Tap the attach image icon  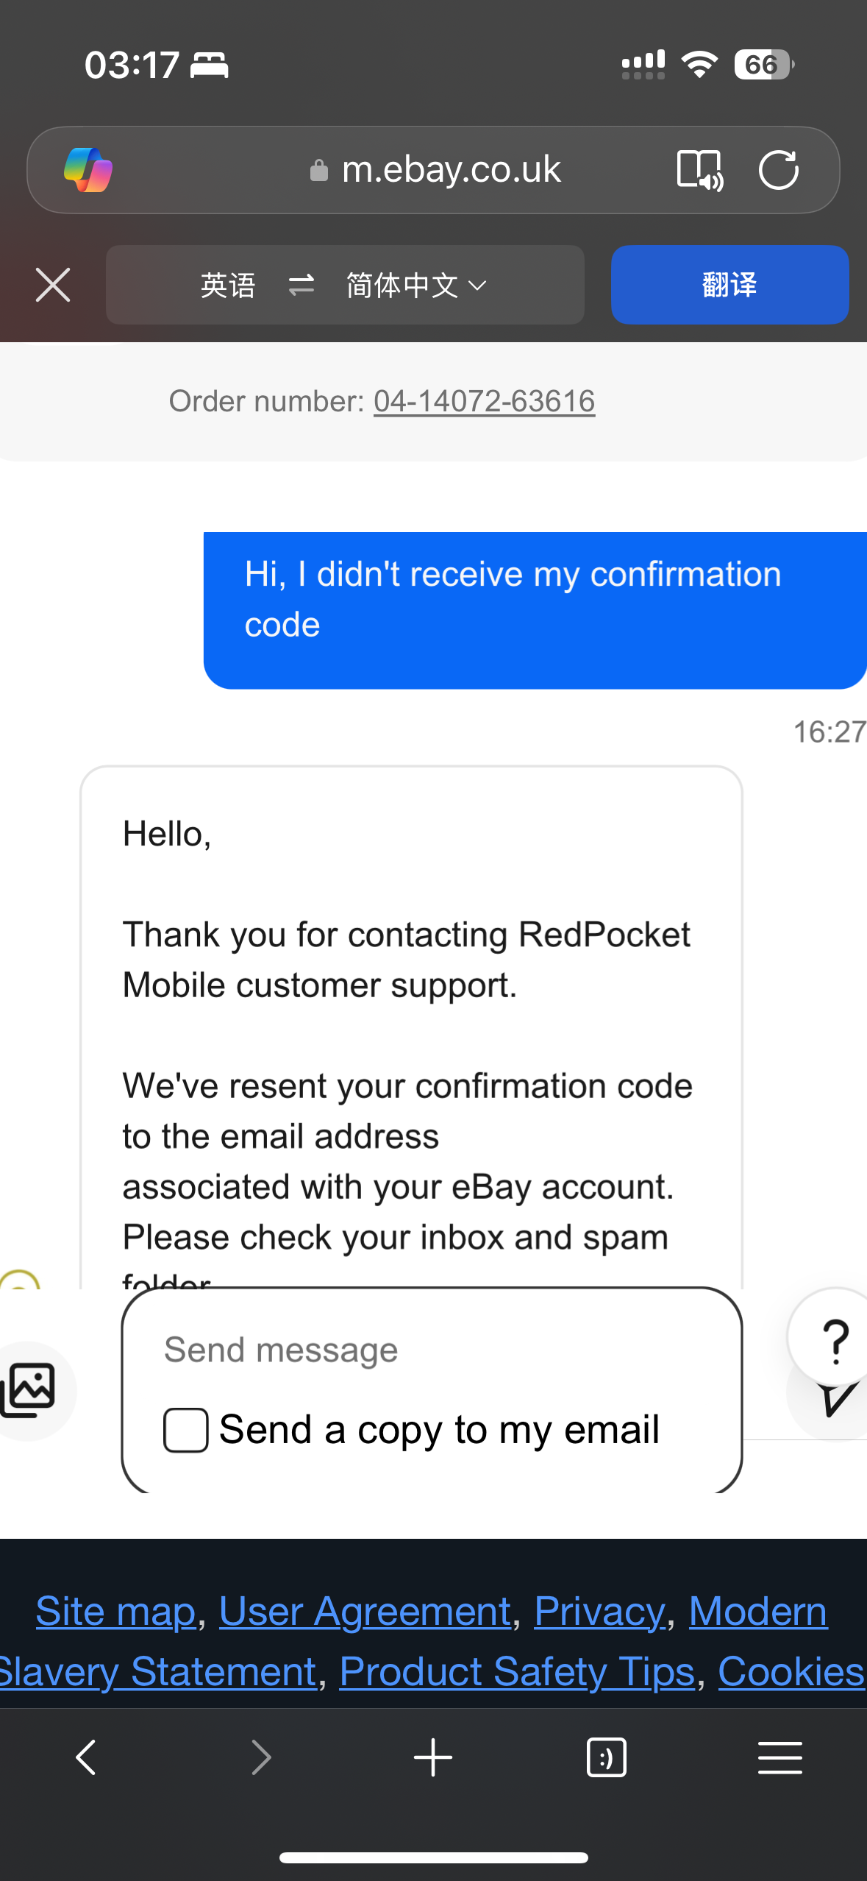click(x=29, y=1389)
